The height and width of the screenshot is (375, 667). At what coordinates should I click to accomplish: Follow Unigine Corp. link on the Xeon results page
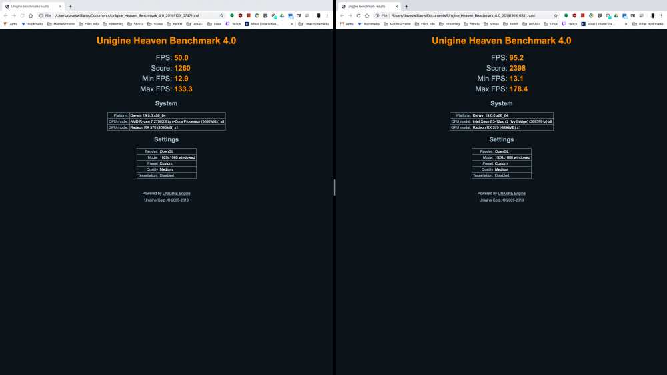click(x=490, y=200)
